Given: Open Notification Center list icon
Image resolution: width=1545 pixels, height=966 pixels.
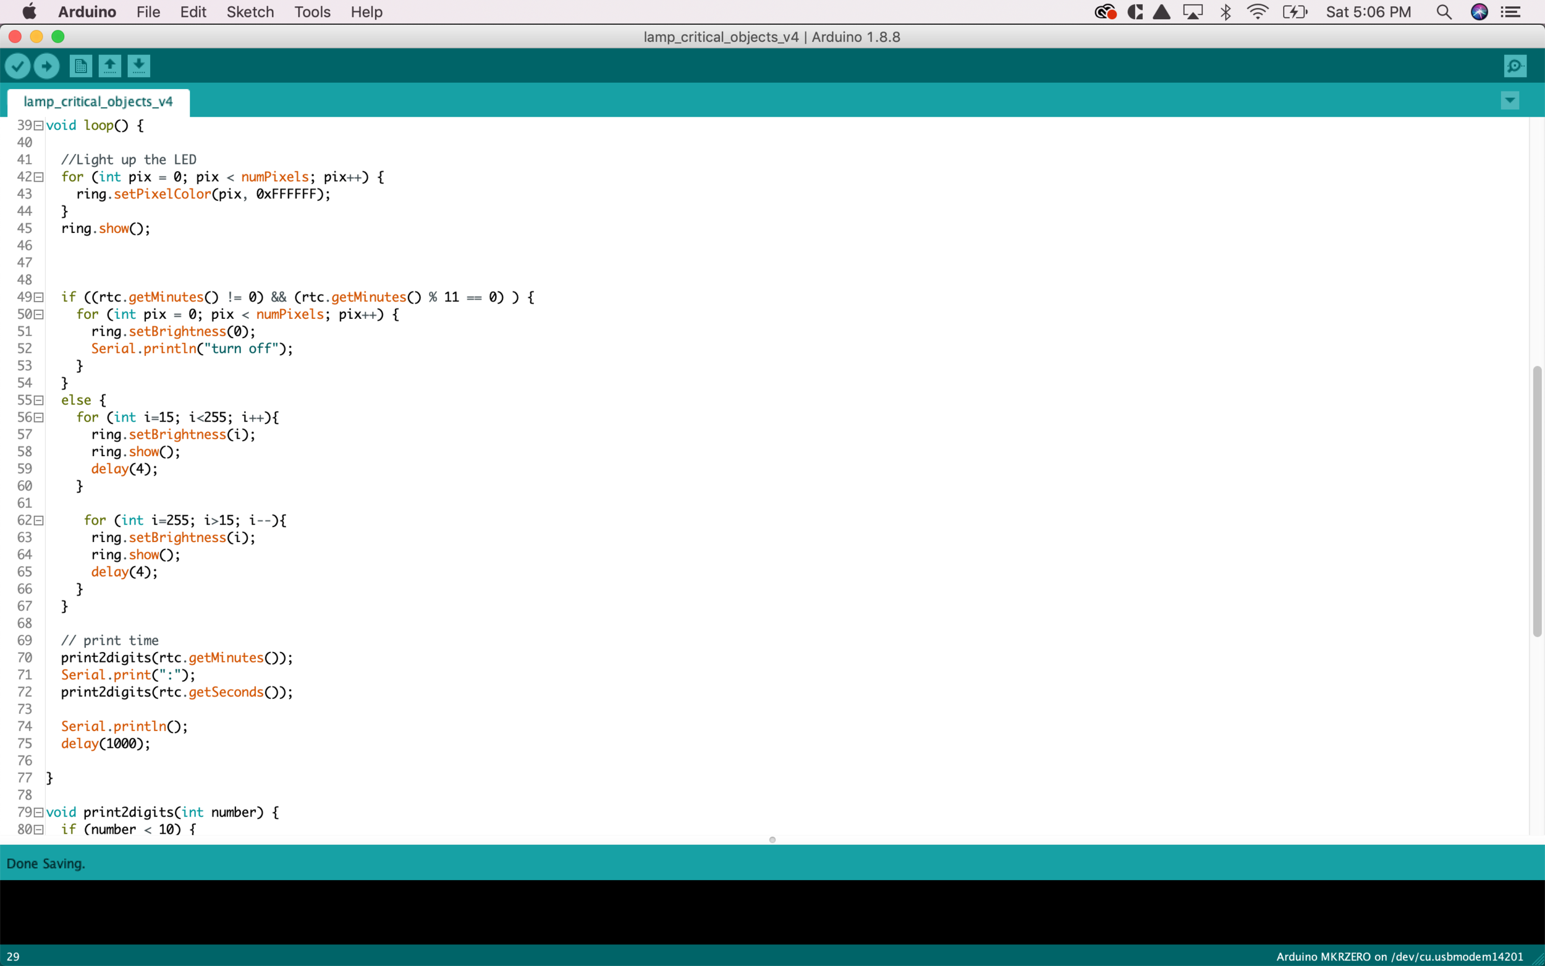Looking at the screenshot, I should point(1511,12).
